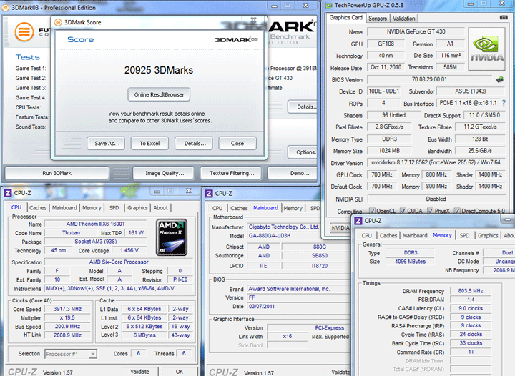Click the CPU-Z icon of the processor window
Screen dimensions: 515x376
tap(8, 193)
